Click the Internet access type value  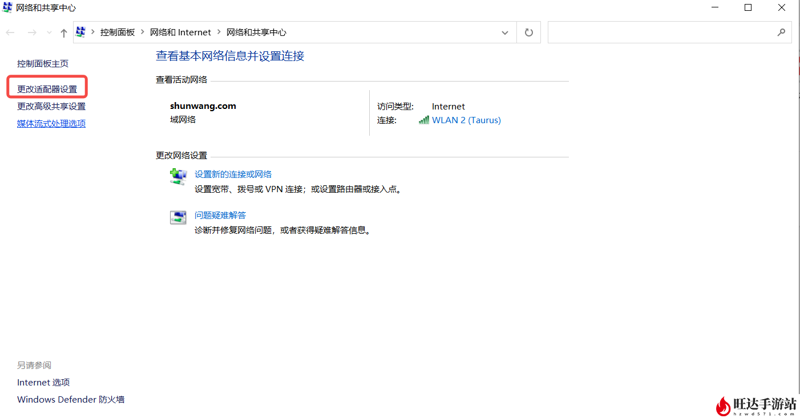pyautogui.click(x=449, y=106)
